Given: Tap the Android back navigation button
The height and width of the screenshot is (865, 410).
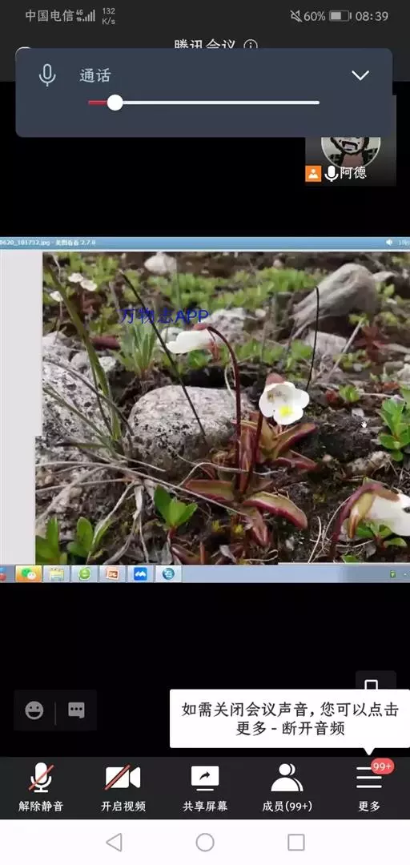Looking at the screenshot, I should coord(114,843).
